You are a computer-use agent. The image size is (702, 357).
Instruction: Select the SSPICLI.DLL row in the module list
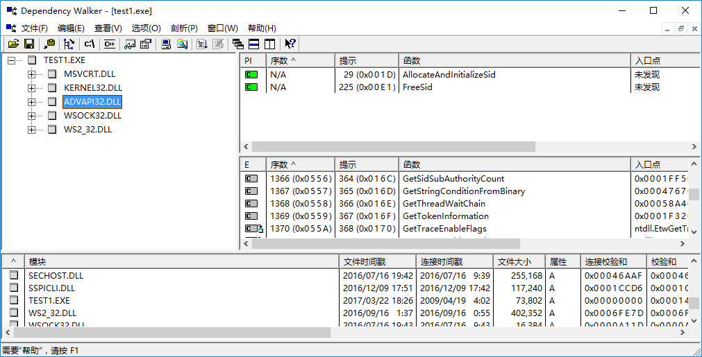pos(344,288)
